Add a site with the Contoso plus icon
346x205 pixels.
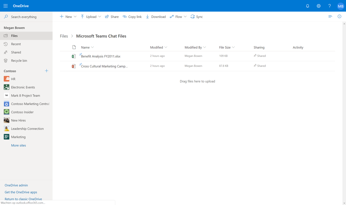point(47,71)
